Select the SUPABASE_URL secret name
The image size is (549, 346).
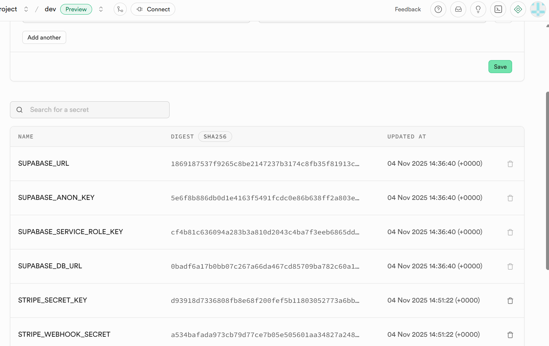click(x=44, y=163)
